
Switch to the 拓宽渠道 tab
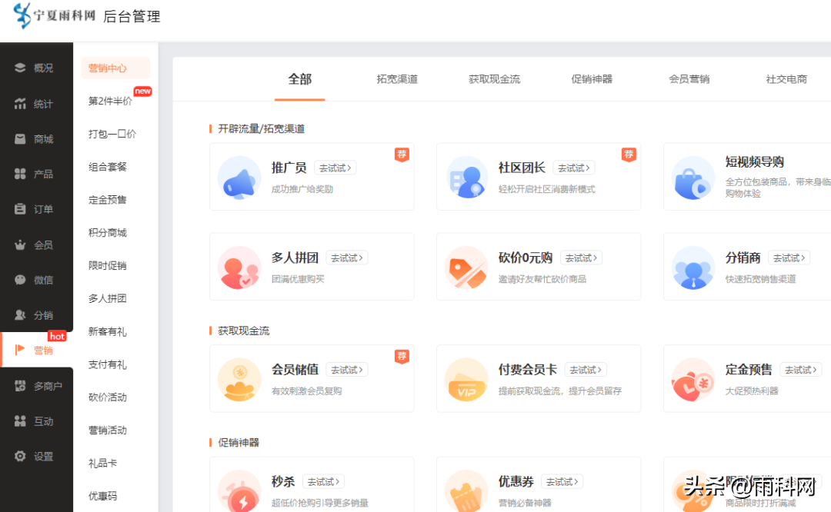397,79
